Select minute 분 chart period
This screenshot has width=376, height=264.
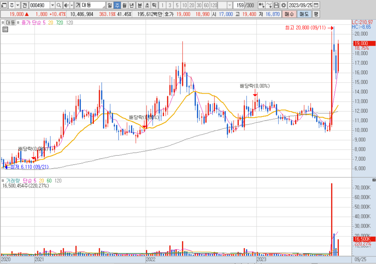[x=140, y=5]
